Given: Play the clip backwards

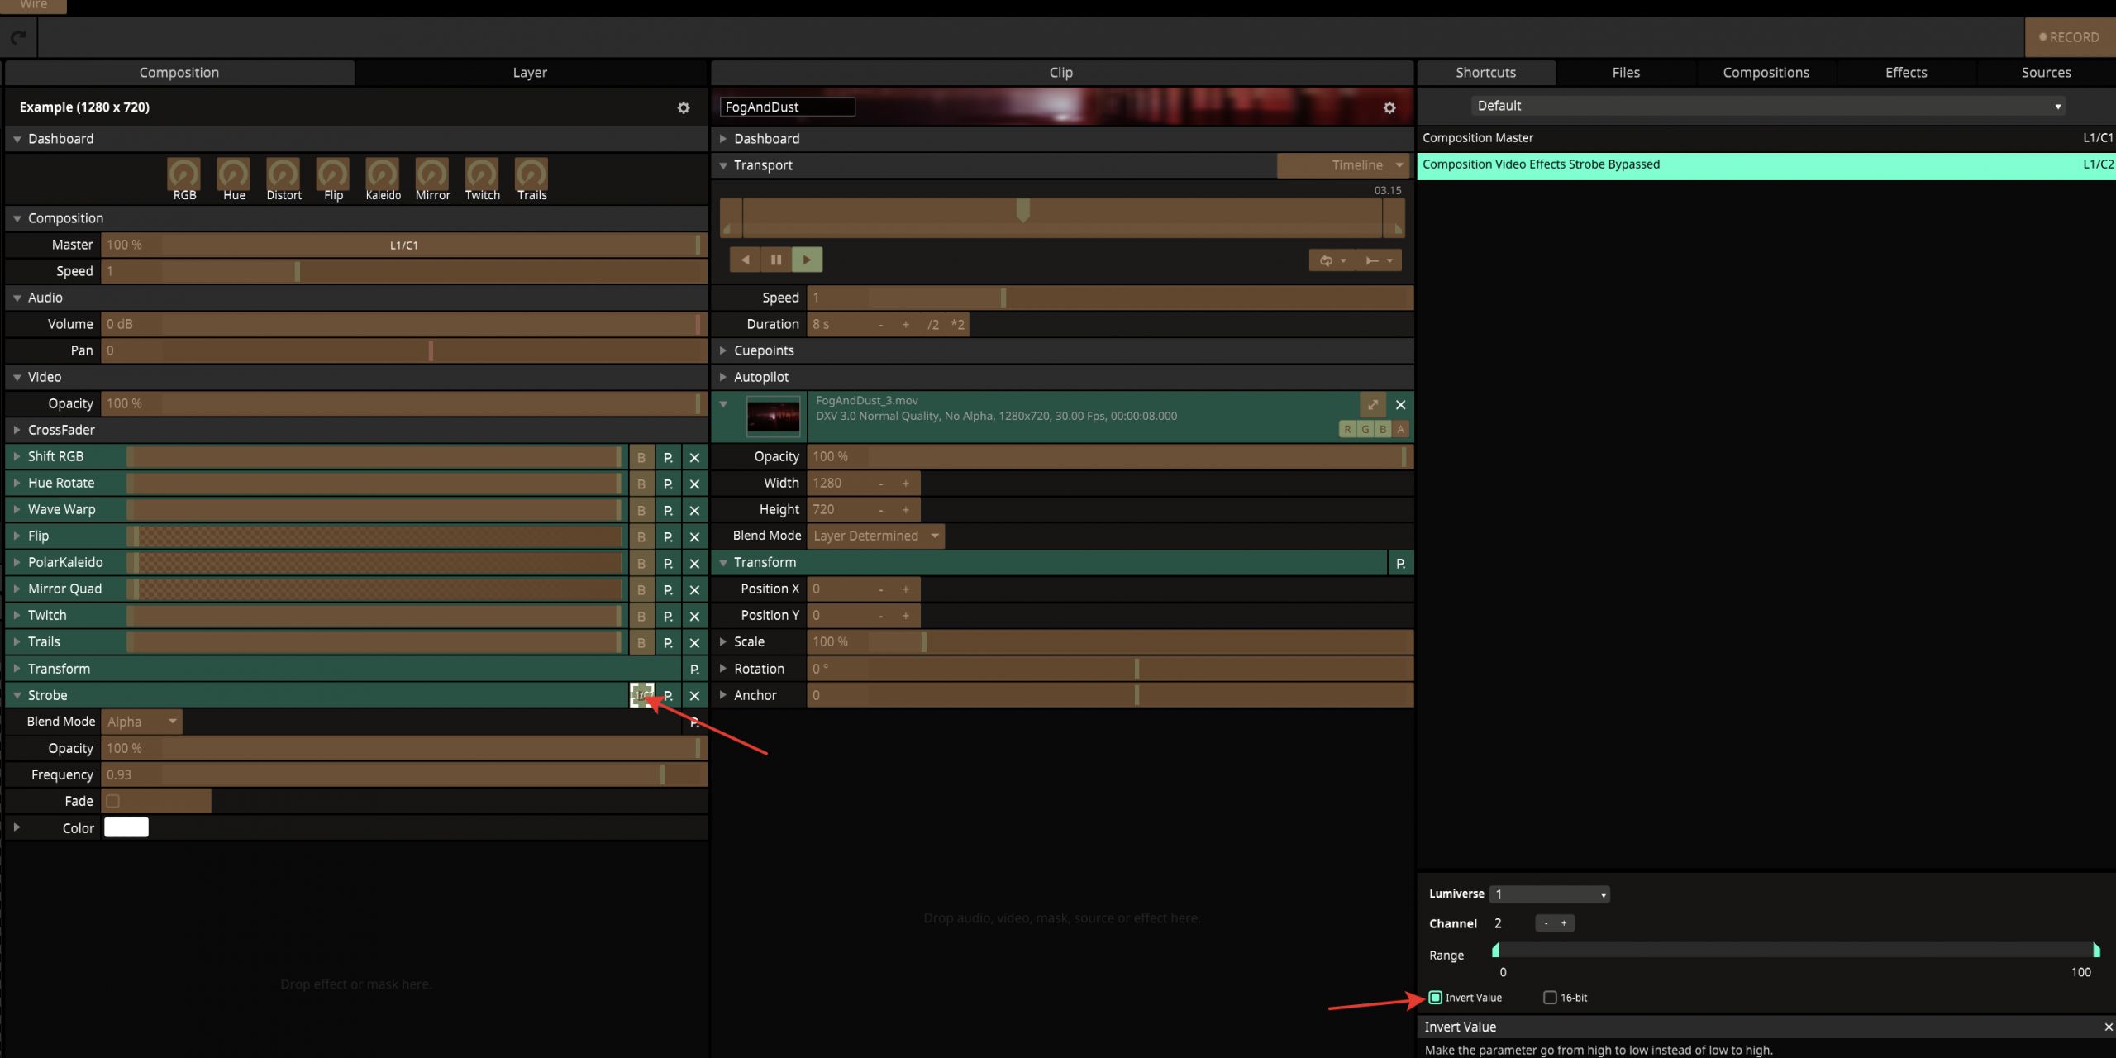Looking at the screenshot, I should (746, 260).
